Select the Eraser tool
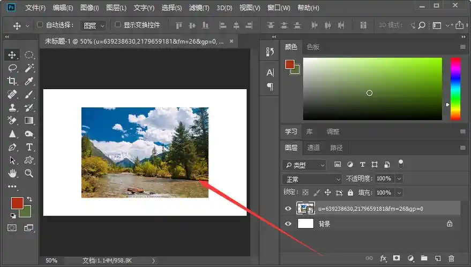This screenshot has height=267, width=471. (x=12, y=120)
